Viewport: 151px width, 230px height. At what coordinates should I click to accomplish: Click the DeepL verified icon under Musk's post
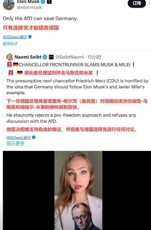[x=30, y=37]
